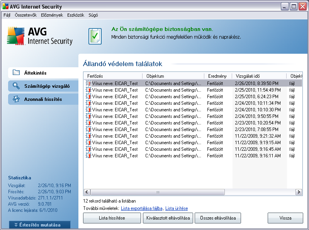Image resolution: width=309 pixels, height=230 pixels.
Task: Click virus icon of 2/24/2010, 10:10:30 PM row
Action: tap(88, 110)
